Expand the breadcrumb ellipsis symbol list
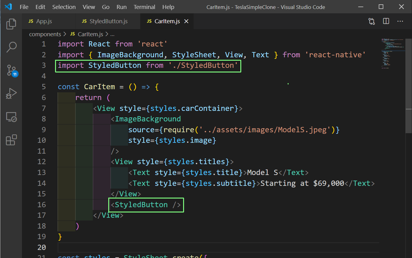This screenshot has height=258, width=412. pos(112,34)
